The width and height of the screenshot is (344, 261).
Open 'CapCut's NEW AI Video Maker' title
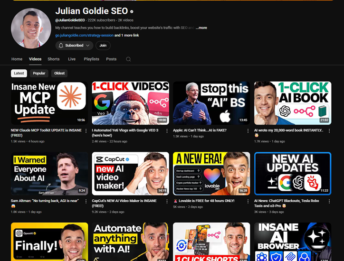(x=124, y=203)
